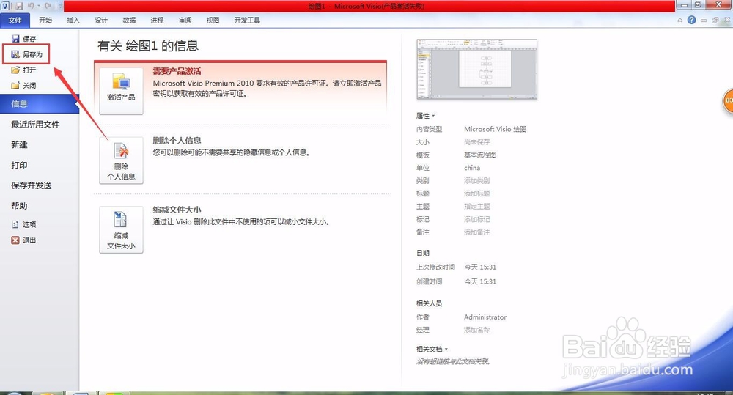The width and height of the screenshot is (733, 395).
Task: Exit Visio using the Exit entry
Action: [x=24, y=240]
